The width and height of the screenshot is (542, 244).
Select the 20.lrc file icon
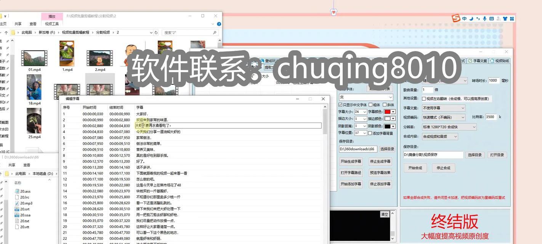tap(17, 197)
